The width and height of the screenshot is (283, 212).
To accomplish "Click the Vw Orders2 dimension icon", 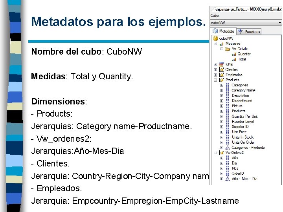I will point(221,153).
